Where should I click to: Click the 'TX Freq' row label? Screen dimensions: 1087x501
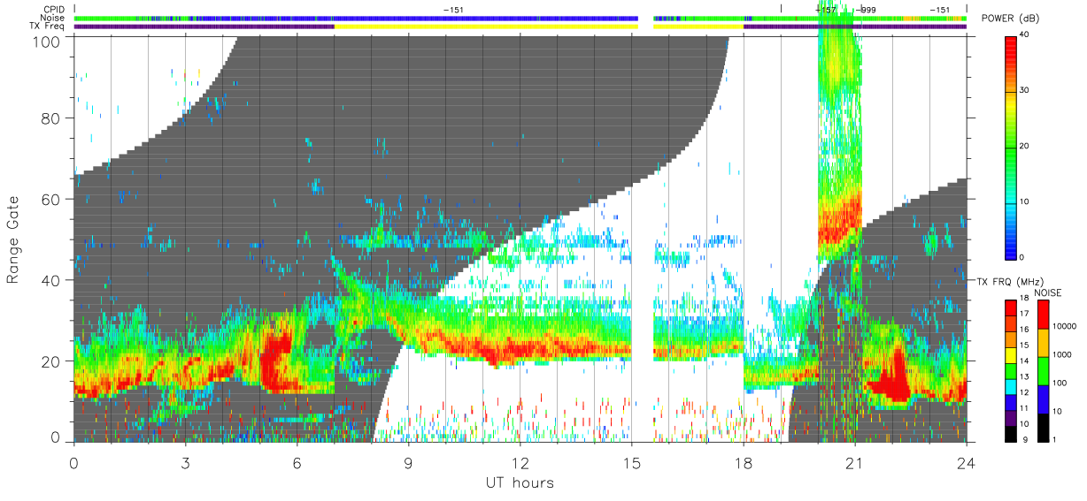pyautogui.click(x=48, y=27)
